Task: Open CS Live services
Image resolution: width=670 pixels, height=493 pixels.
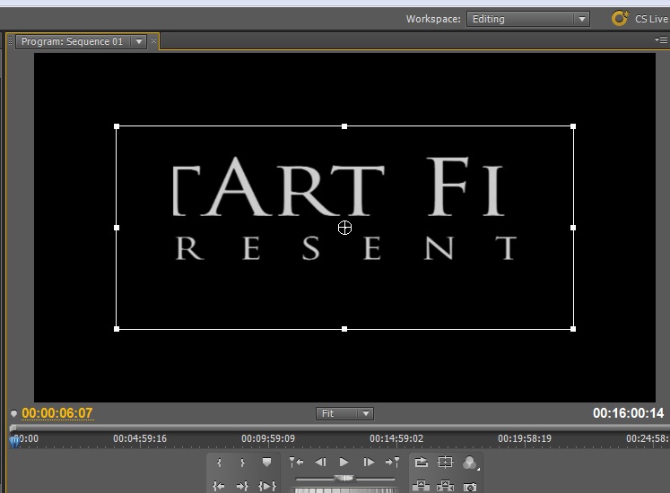Action: click(640, 19)
